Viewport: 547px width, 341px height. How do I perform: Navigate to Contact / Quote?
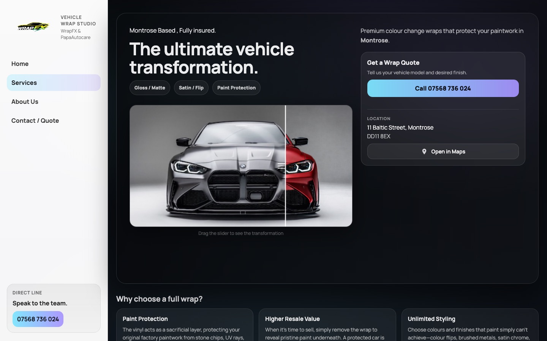[x=54, y=120]
